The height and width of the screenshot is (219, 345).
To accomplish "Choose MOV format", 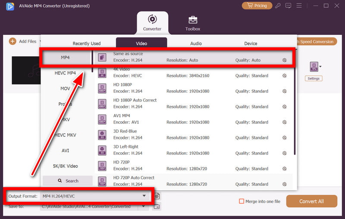I will (x=66, y=89).
